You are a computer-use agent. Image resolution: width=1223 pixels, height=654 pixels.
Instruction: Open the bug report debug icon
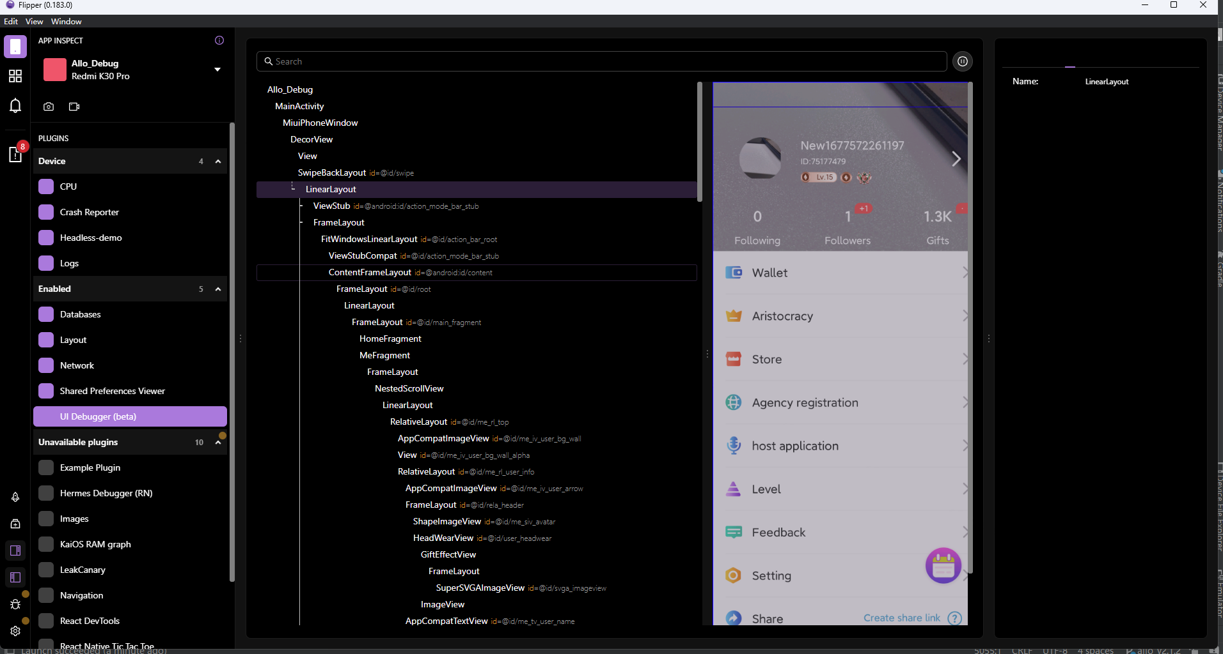[x=15, y=604]
